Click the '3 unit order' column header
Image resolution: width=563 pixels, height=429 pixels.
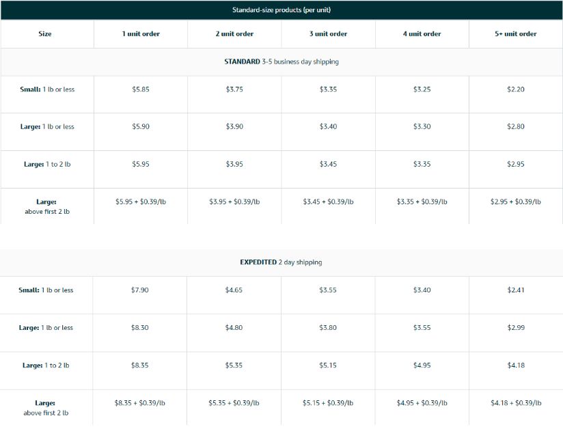coord(328,33)
